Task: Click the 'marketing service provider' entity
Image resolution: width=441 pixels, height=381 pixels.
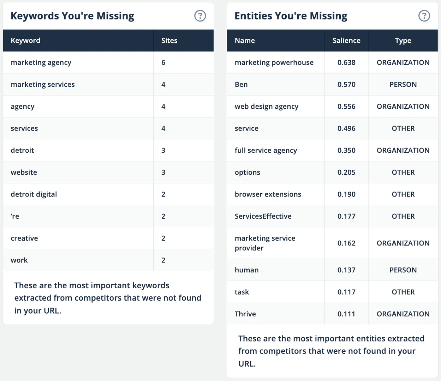Action: click(x=265, y=243)
